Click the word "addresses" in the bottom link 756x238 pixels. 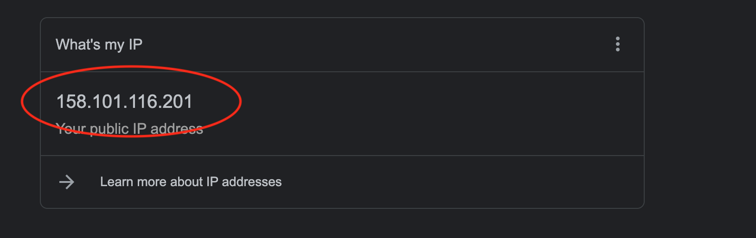(251, 182)
